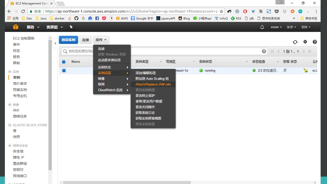Open 竞价请求 spot requests link
327x184 pixels.
click(x=20, y=84)
